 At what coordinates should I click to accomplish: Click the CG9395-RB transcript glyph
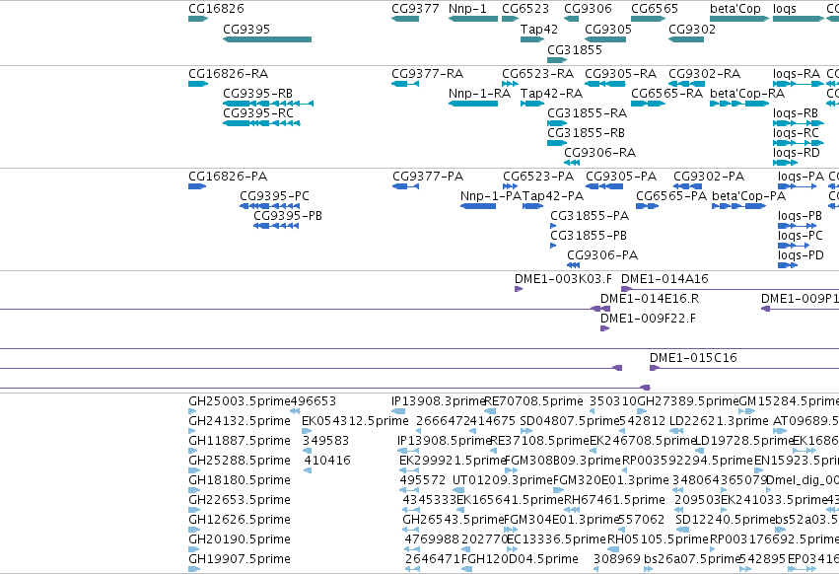click(268, 104)
